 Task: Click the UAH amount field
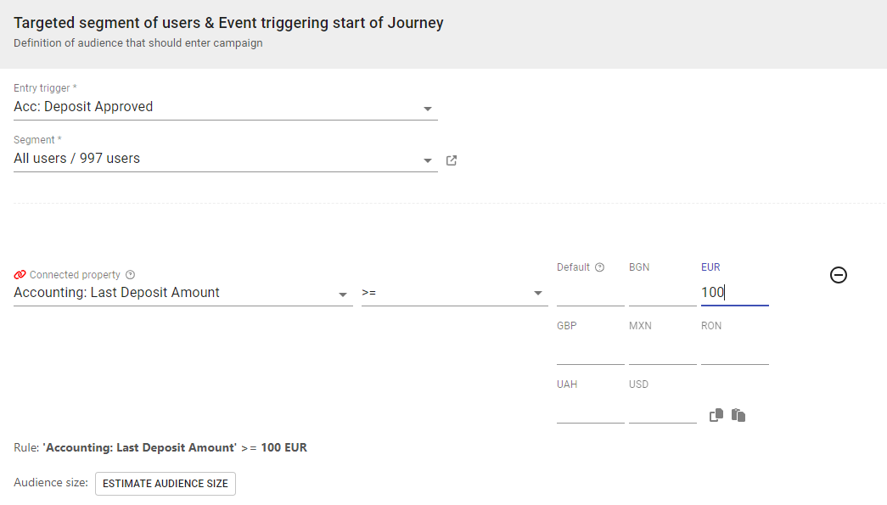click(590, 410)
